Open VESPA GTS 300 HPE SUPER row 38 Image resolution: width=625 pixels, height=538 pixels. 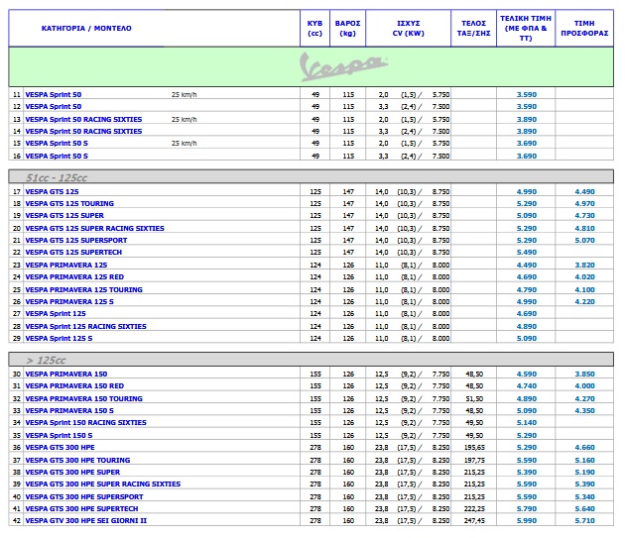(x=72, y=473)
